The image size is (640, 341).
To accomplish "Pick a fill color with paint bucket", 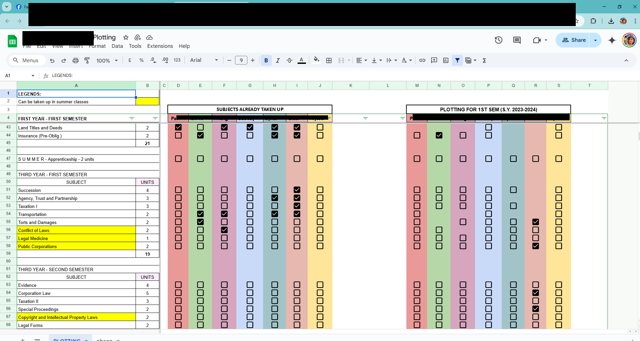I will (316, 61).
